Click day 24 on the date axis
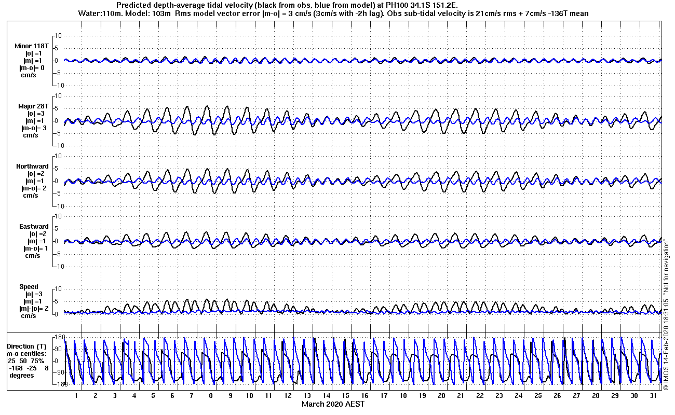This screenshot has width=675, height=415. pyautogui.click(x=518, y=395)
